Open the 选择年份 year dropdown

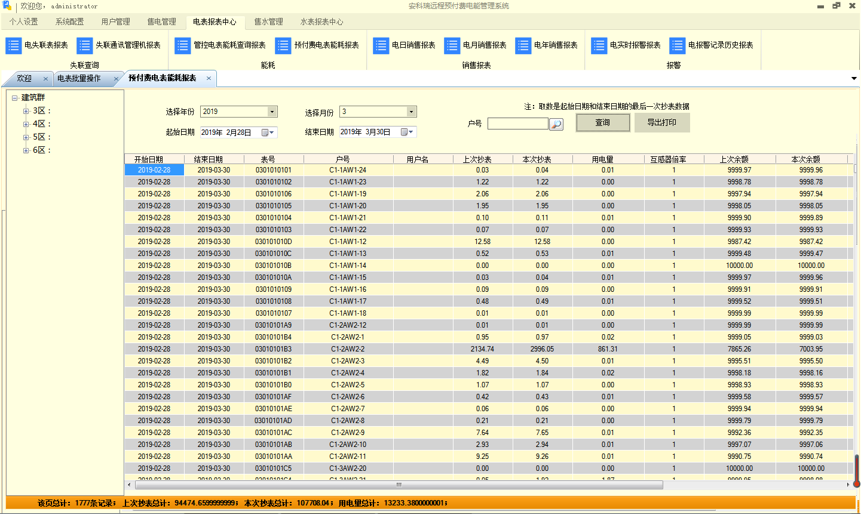272,112
